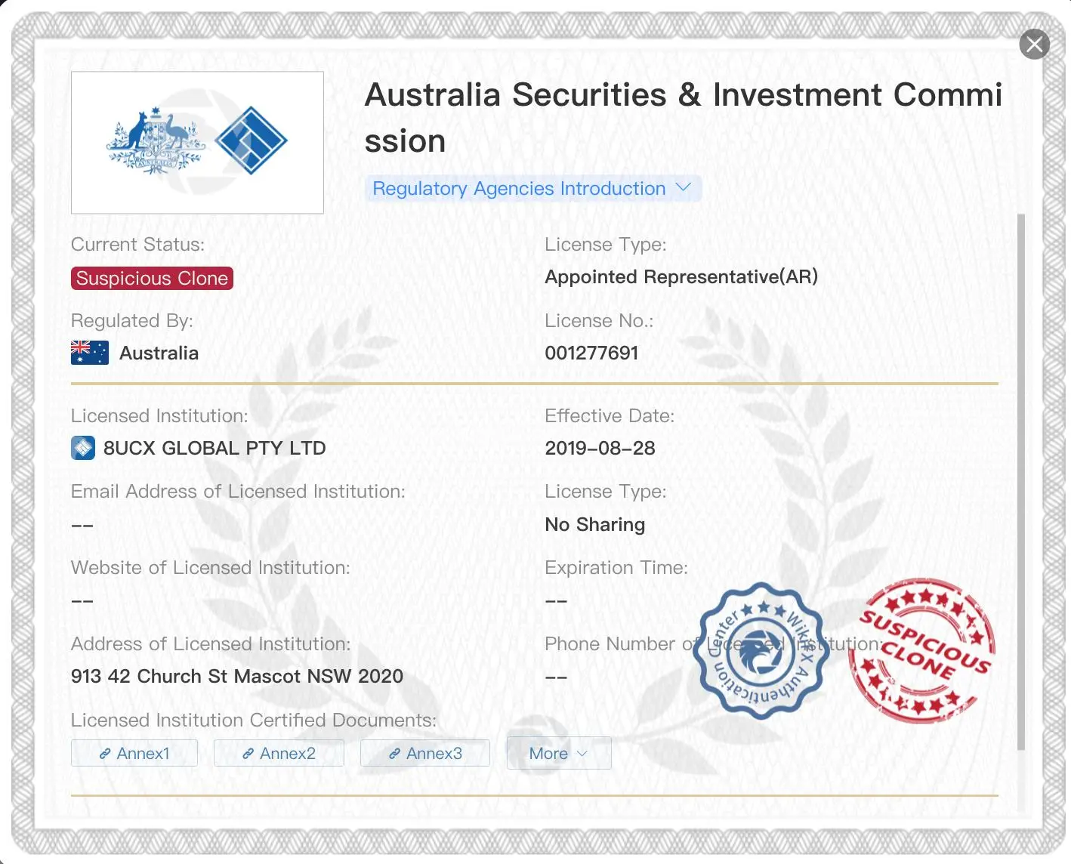Click the chevron next to Regulatory Agencies Introduction
This screenshot has width=1071, height=864.
684,187
